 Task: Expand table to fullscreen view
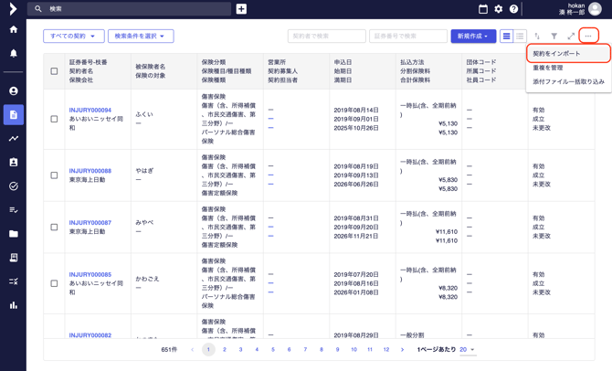(x=571, y=37)
